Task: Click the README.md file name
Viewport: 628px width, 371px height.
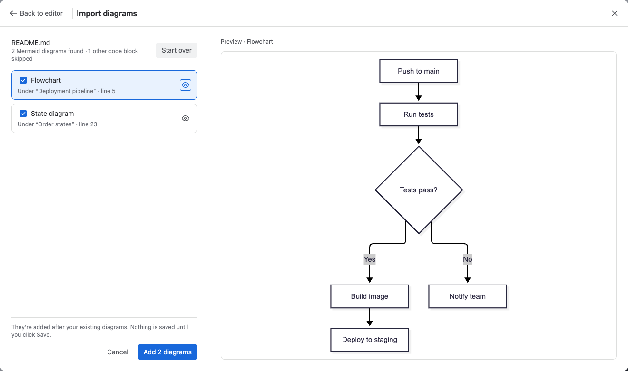Action: click(31, 43)
